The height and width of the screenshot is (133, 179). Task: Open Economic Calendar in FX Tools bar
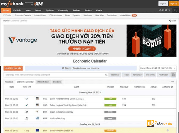[x=23, y=15]
